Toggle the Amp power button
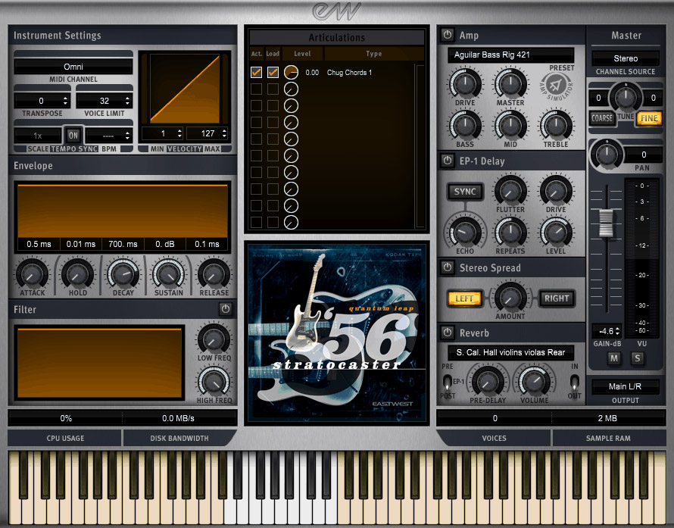The image size is (674, 528). point(447,36)
